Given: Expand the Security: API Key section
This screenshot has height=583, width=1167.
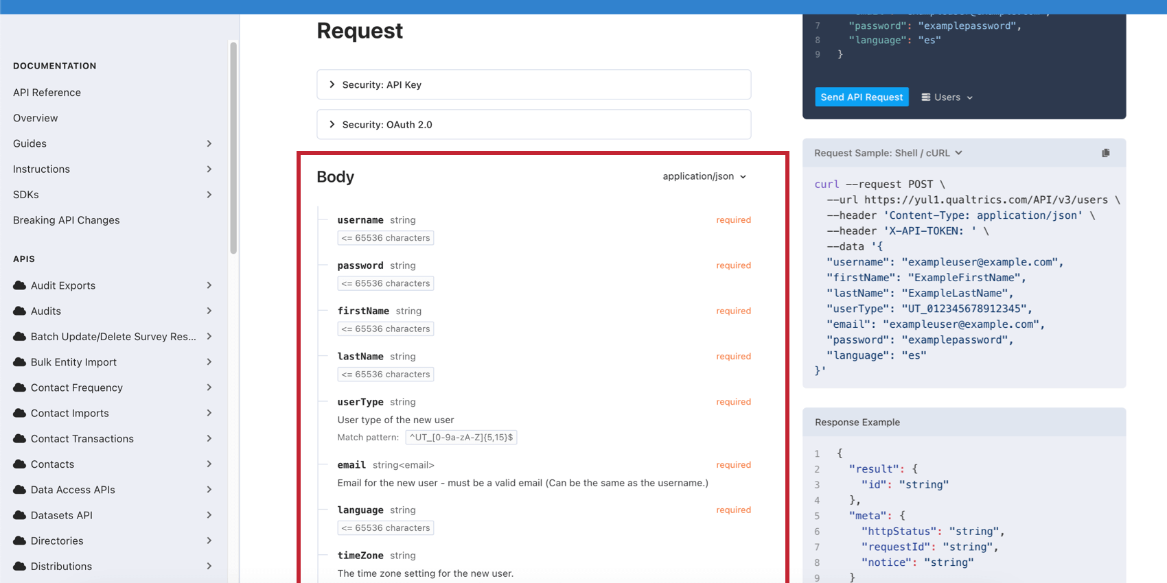Looking at the screenshot, I should click(x=533, y=84).
